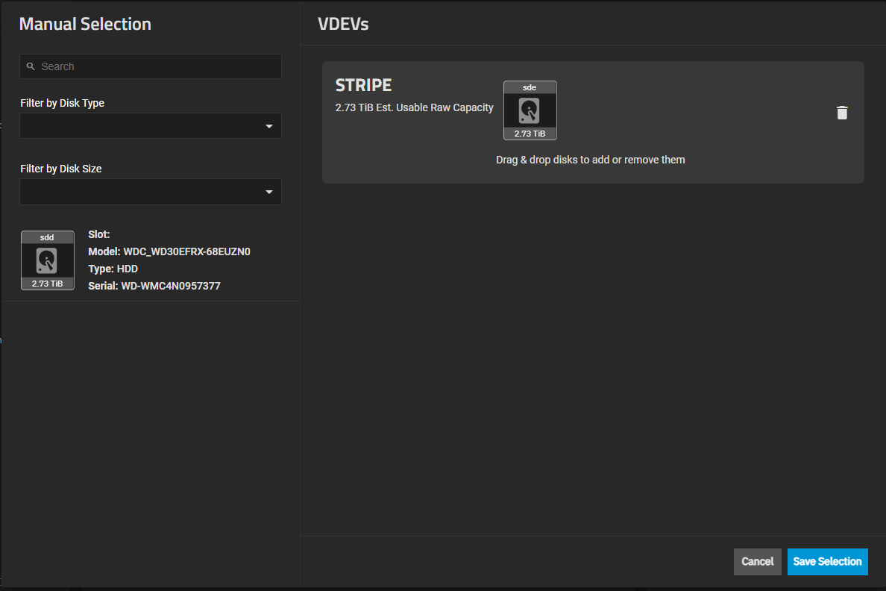Click the VDEVs panel title
886x591 pixels.
[x=343, y=24]
